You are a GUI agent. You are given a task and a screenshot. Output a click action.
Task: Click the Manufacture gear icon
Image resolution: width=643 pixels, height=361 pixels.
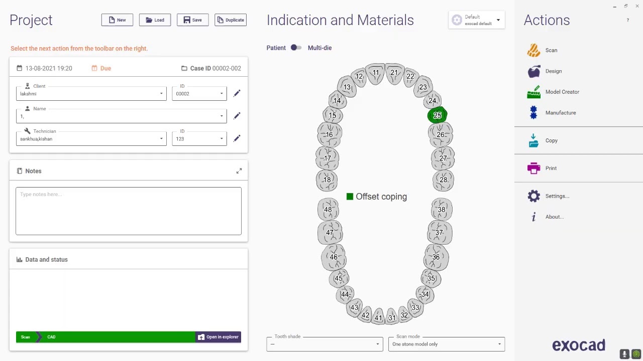533,113
